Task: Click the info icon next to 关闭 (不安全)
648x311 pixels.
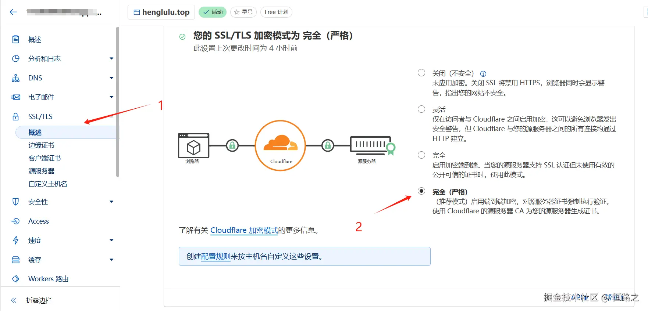Action: (483, 73)
